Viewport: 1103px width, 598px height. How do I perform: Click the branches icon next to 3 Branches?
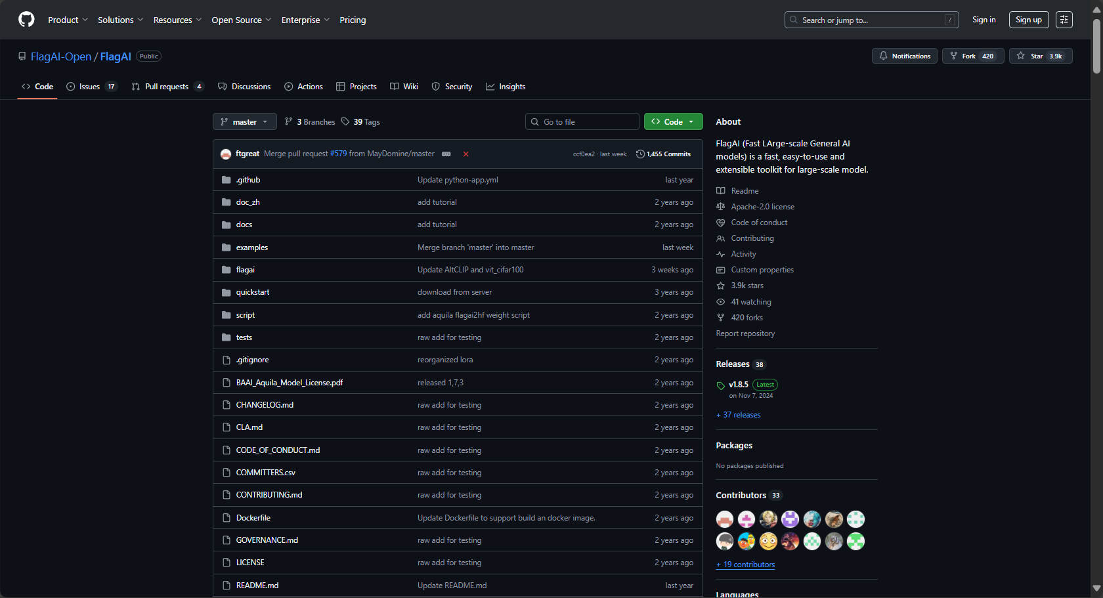point(288,121)
